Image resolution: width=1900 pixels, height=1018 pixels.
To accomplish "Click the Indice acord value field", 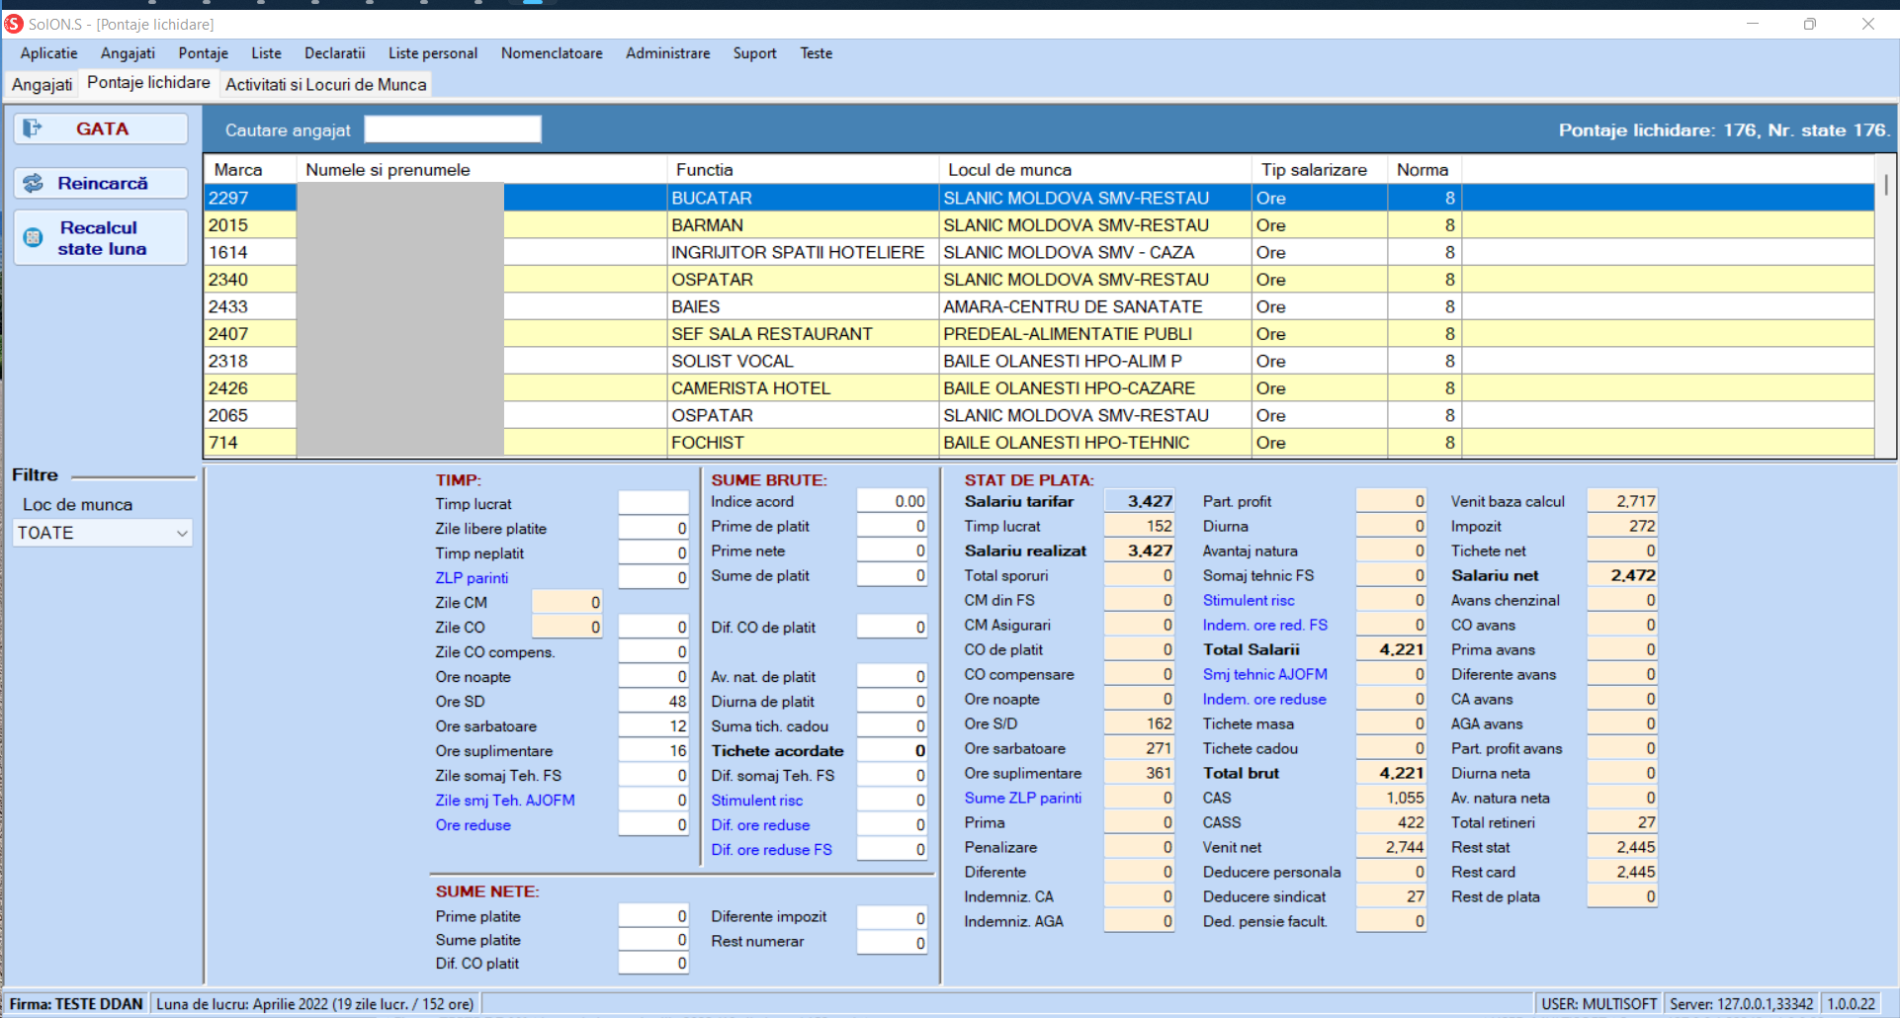I will 891,501.
